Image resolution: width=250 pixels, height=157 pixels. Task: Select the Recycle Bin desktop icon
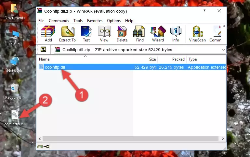pyautogui.click(x=15, y=91)
